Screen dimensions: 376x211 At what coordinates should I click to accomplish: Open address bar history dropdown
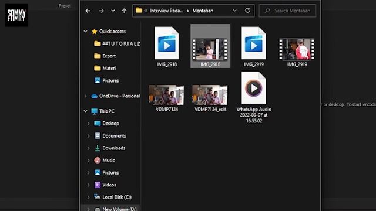click(x=235, y=11)
